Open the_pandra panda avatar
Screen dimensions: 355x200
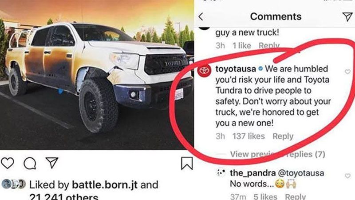coord(221,173)
